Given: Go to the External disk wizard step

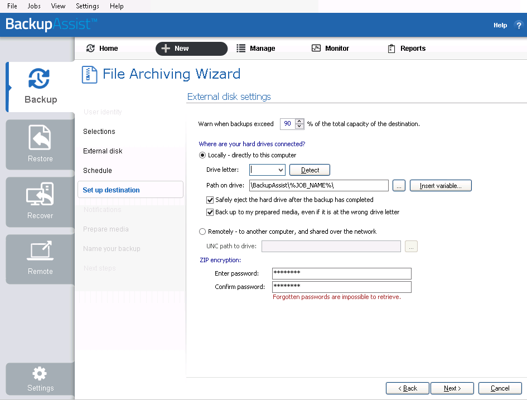Looking at the screenshot, I should 103,151.
